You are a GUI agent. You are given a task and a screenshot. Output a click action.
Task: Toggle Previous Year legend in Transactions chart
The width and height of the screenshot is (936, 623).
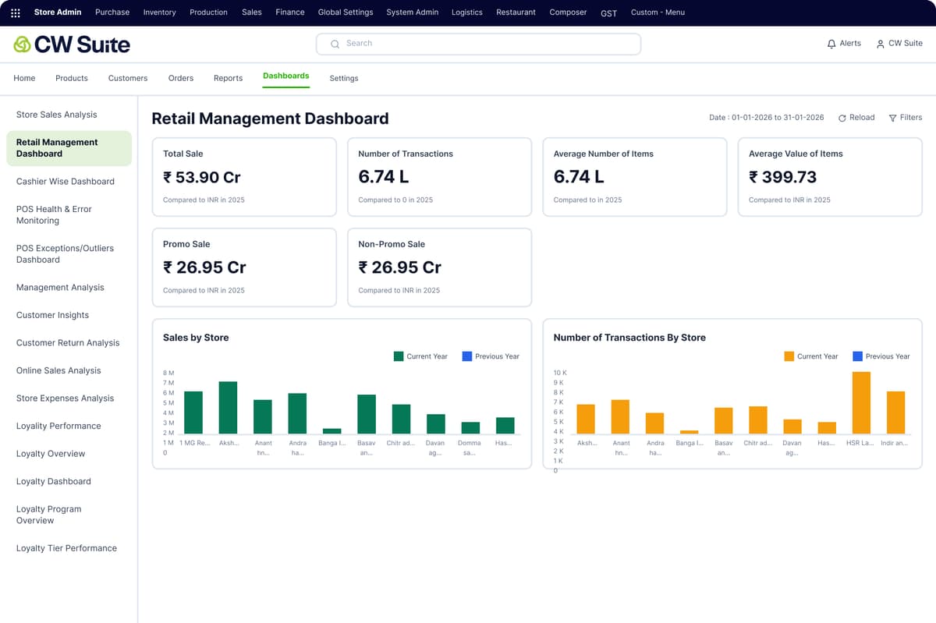(x=881, y=356)
